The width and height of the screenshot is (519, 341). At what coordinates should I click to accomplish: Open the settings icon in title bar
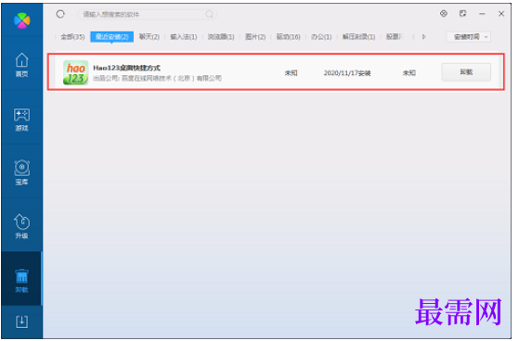tap(444, 14)
